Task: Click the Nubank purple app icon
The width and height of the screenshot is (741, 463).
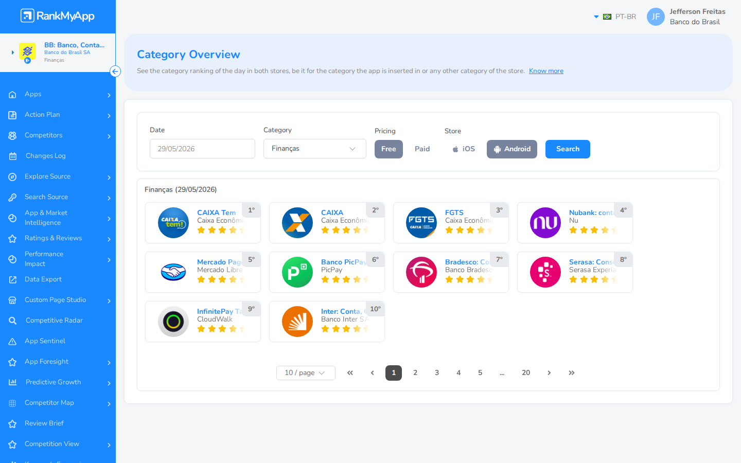Action: coord(545,223)
